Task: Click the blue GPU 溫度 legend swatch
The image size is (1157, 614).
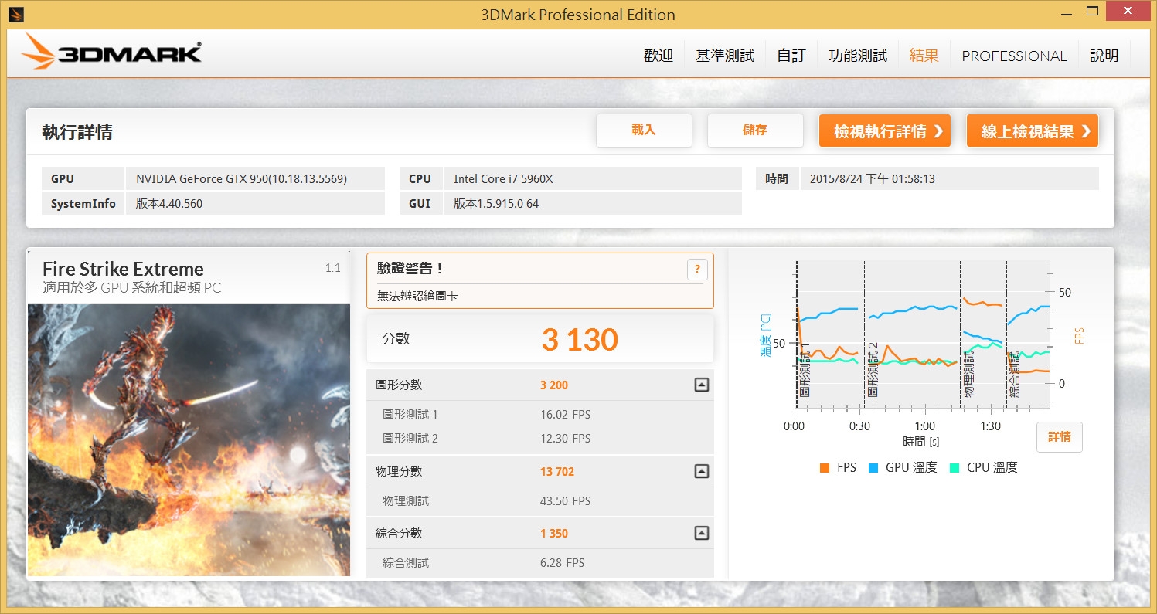Action: pyautogui.click(x=873, y=468)
